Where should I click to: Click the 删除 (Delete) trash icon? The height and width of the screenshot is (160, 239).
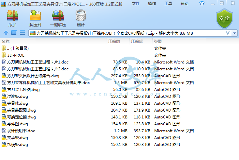tap(81, 15)
